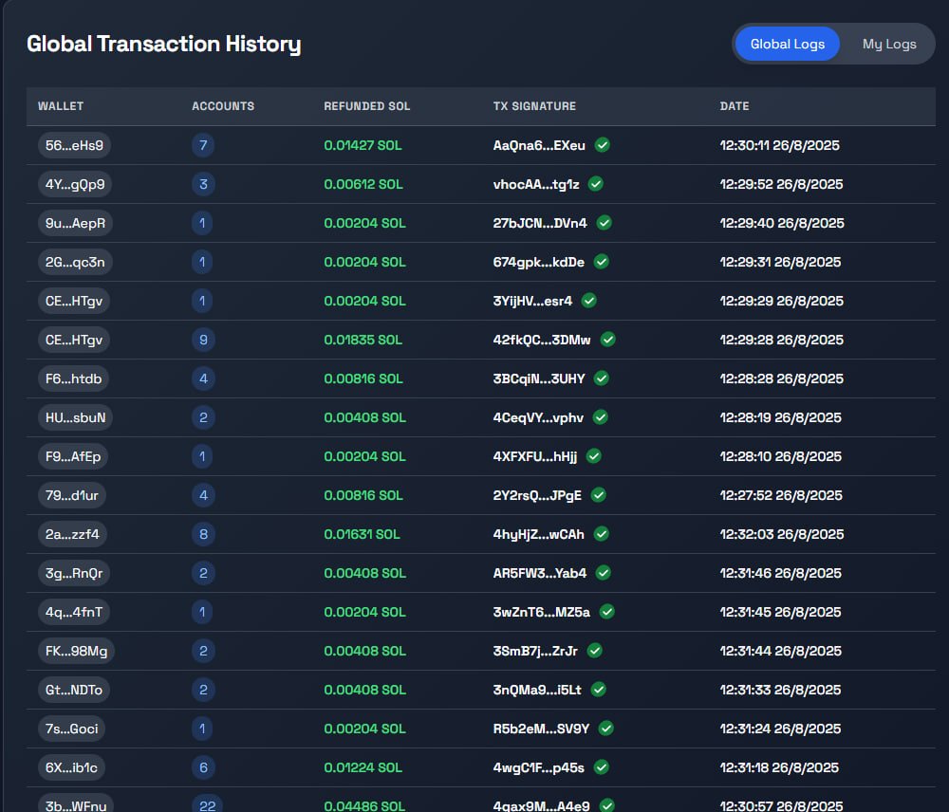Click the success icon beside 3YijHV...esr4
The image size is (949, 812).
click(588, 301)
